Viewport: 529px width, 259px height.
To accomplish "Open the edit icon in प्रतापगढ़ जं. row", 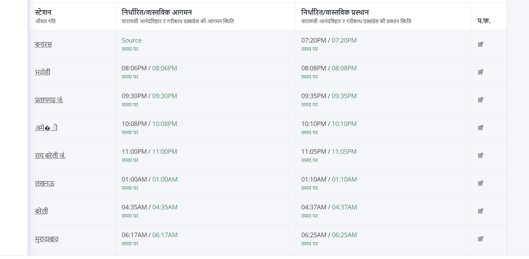I will pos(480,100).
